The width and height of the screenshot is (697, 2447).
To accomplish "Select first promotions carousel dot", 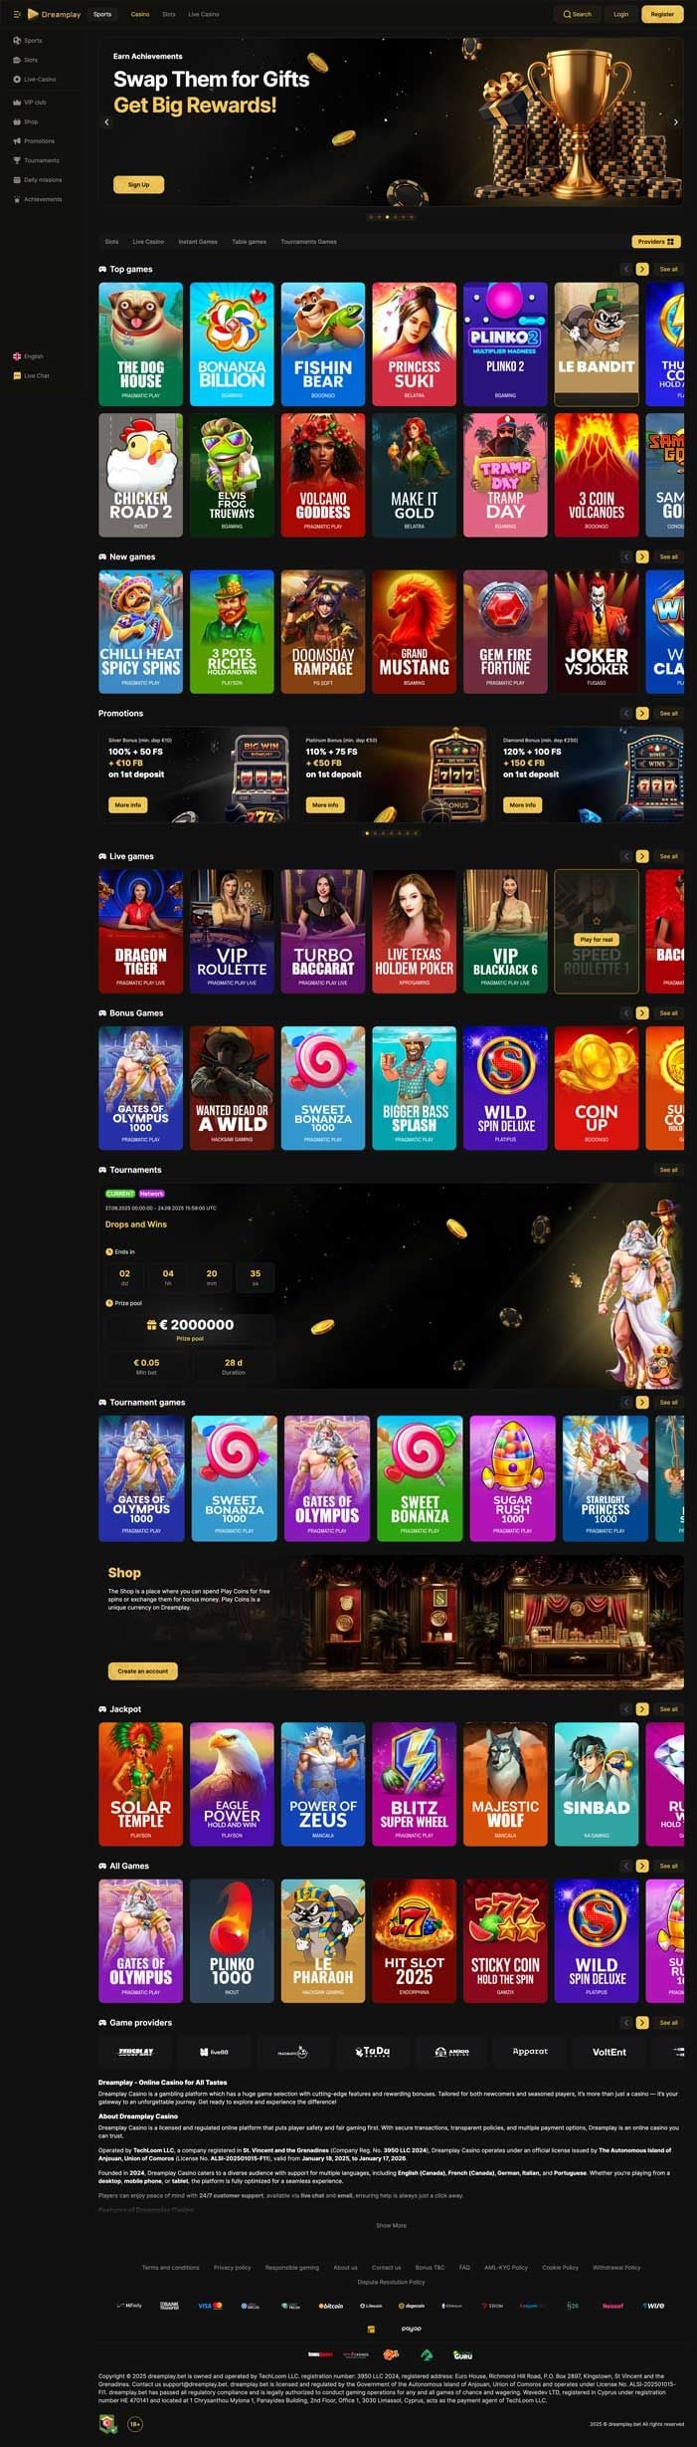I will coord(367,833).
